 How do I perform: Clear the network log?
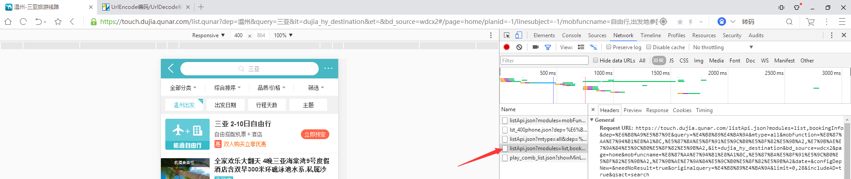(519, 47)
